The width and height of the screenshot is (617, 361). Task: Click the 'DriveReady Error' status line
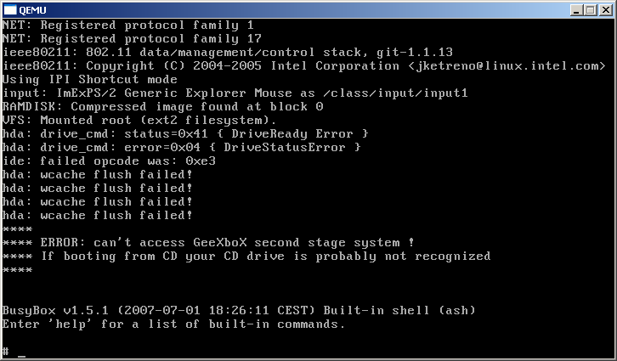coord(184,133)
